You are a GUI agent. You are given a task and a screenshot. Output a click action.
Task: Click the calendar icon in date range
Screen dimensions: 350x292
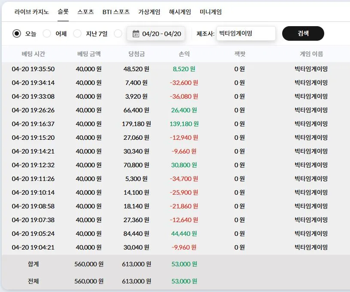point(136,33)
